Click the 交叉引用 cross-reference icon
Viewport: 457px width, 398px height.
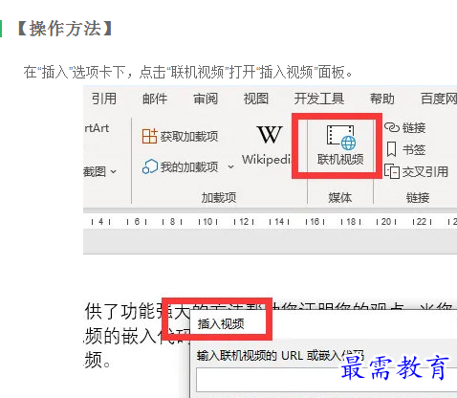coord(392,172)
